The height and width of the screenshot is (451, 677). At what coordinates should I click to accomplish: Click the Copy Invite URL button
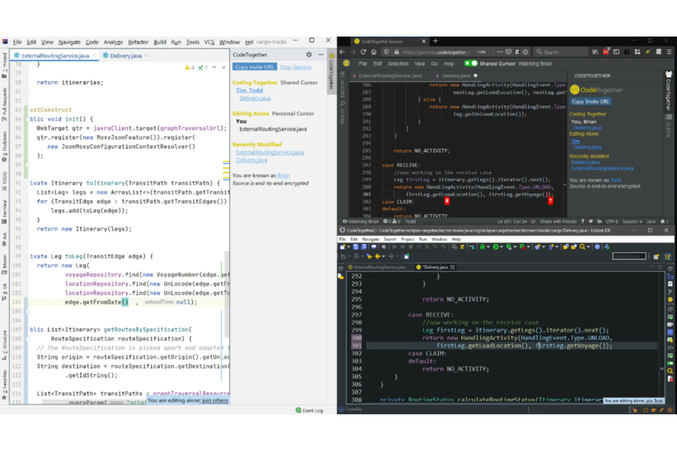(254, 67)
